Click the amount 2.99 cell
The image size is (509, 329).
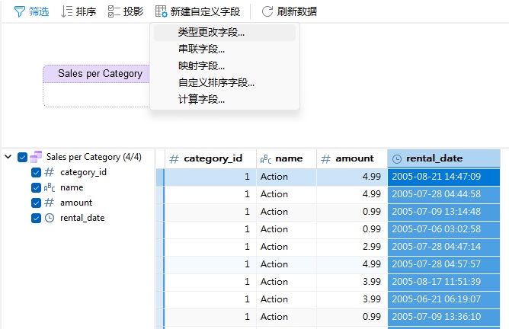[x=352, y=247]
